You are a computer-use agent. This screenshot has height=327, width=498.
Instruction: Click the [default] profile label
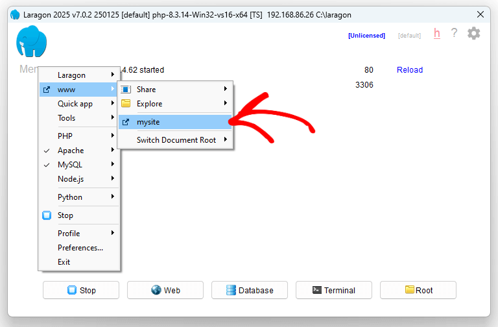409,35
